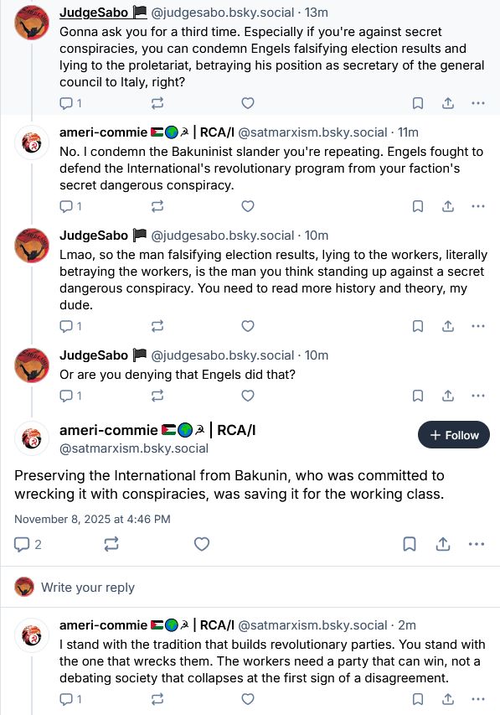
Task: Reply to ameri-commie's latest 2m post
Action: point(67,698)
